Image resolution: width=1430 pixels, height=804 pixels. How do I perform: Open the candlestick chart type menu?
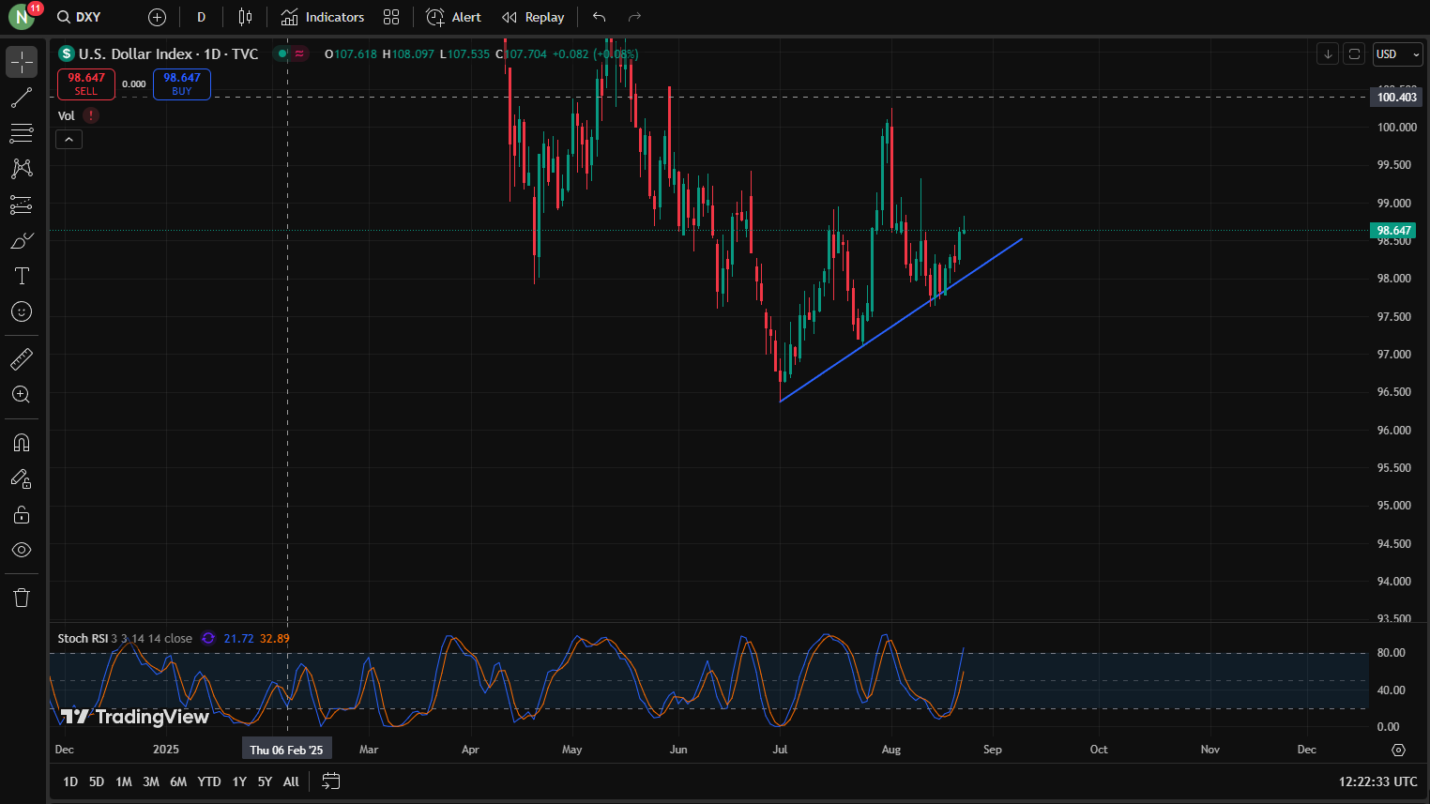pos(245,17)
